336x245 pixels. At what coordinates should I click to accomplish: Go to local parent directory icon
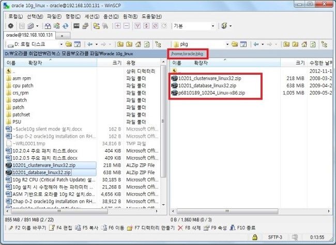coord(120,44)
